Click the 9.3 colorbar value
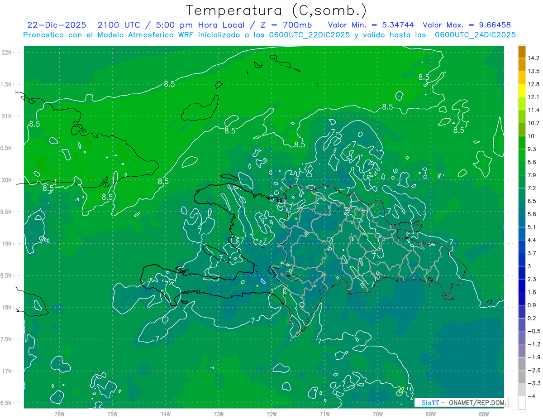This screenshot has height=420, width=543. (532, 149)
